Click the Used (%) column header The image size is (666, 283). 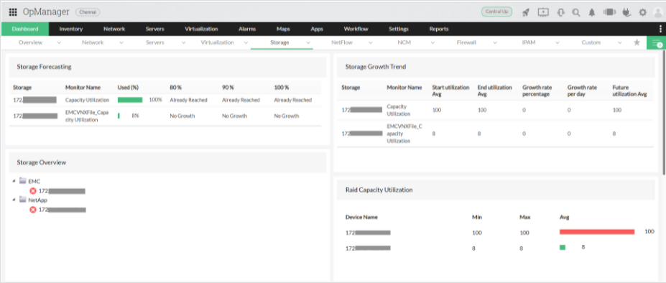129,87
